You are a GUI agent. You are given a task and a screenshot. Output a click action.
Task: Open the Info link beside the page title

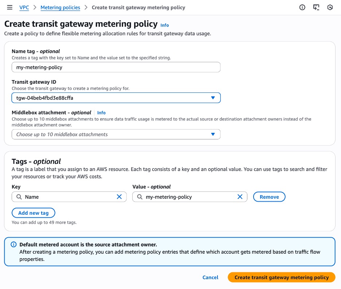tap(165, 25)
